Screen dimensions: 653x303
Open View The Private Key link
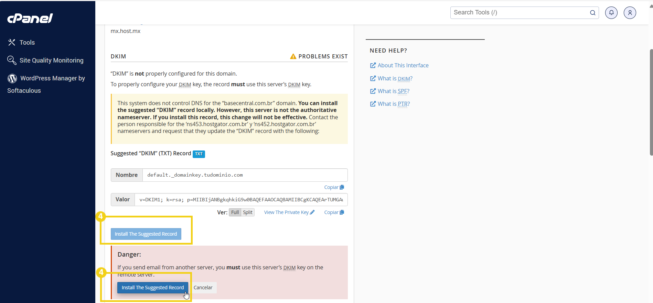pyautogui.click(x=289, y=212)
